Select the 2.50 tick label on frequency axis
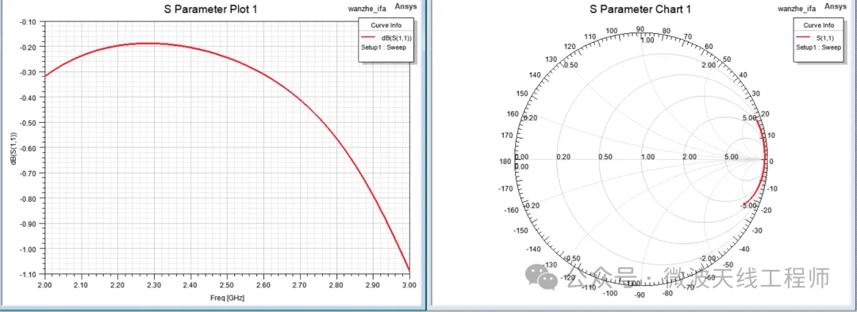Screen dimensions: 857x312 click(x=227, y=285)
